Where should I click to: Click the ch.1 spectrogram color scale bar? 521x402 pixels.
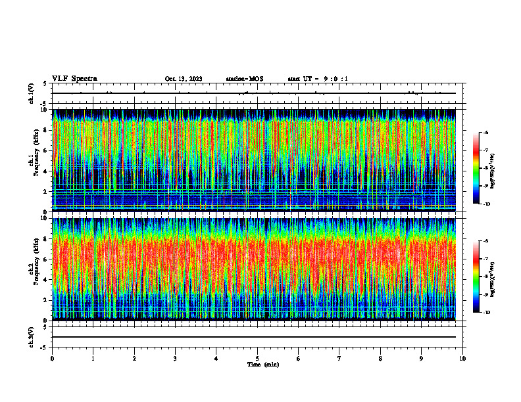click(476, 168)
